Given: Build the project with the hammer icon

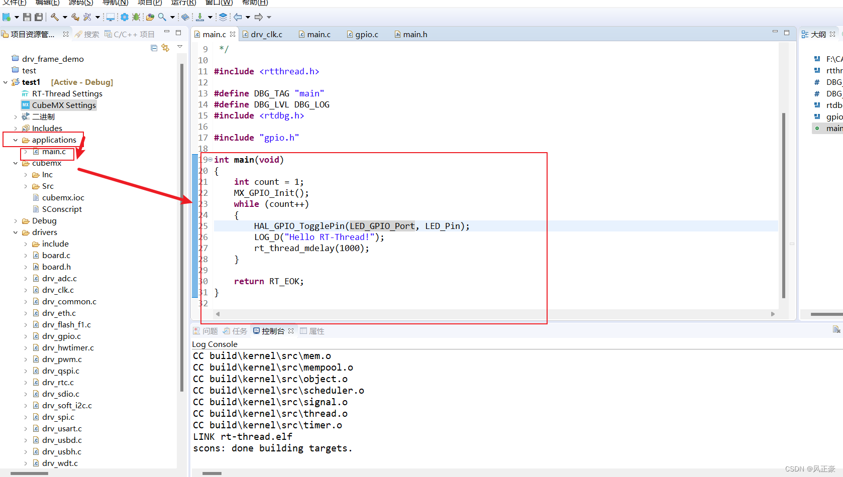Looking at the screenshot, I should 54,17.
